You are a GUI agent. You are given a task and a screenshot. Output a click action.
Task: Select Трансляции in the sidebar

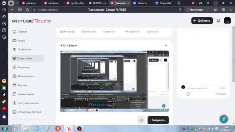(x=28, y=58)
